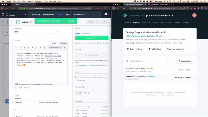Insert blockquote via quote icon
The height and width of the screenshot is (117, 208).
coord(28,48)
